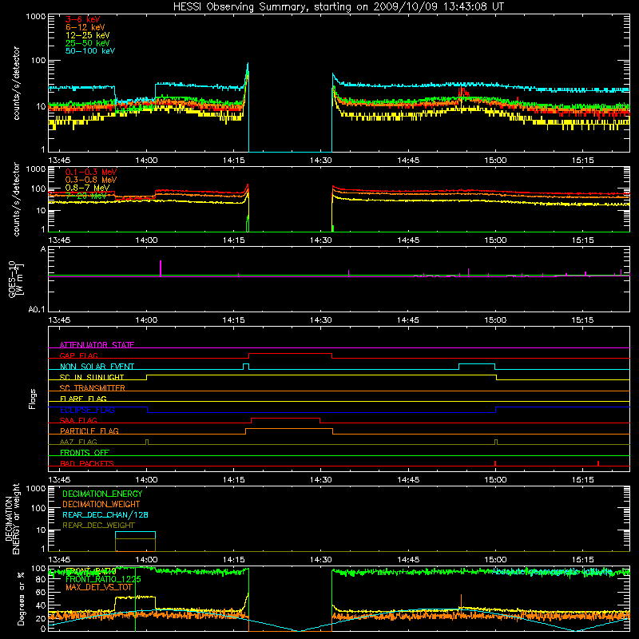
Task: Click the tall magenta GOES spike after 14:00
Action: click(x=161, y=268)
